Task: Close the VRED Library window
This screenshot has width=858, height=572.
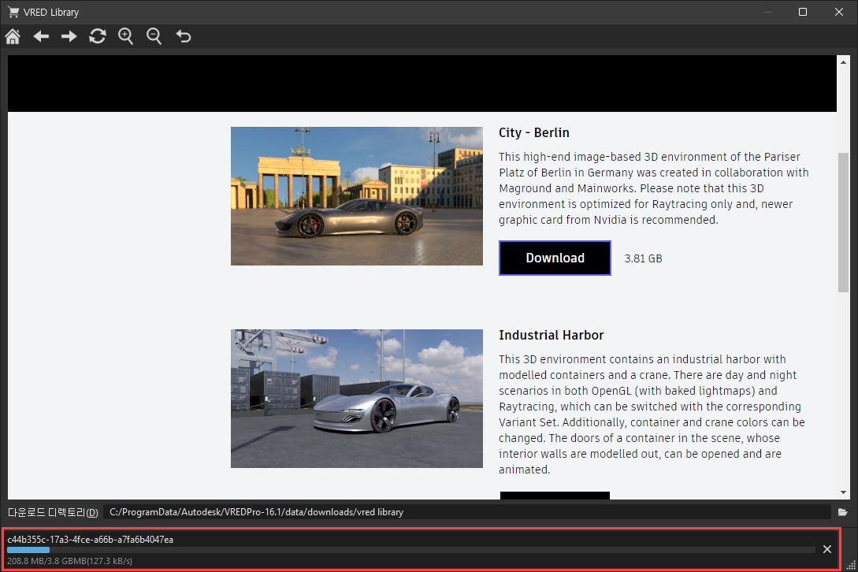Action: pos(839,12)
